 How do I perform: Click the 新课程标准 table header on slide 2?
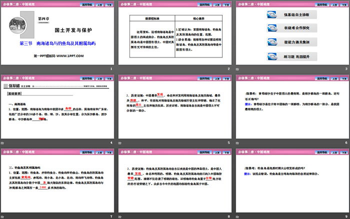(x=152, y=18)
